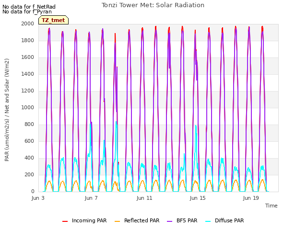Click the orange Reflected PAR legend swatch

pyautogui.click(x=117, y=221)
